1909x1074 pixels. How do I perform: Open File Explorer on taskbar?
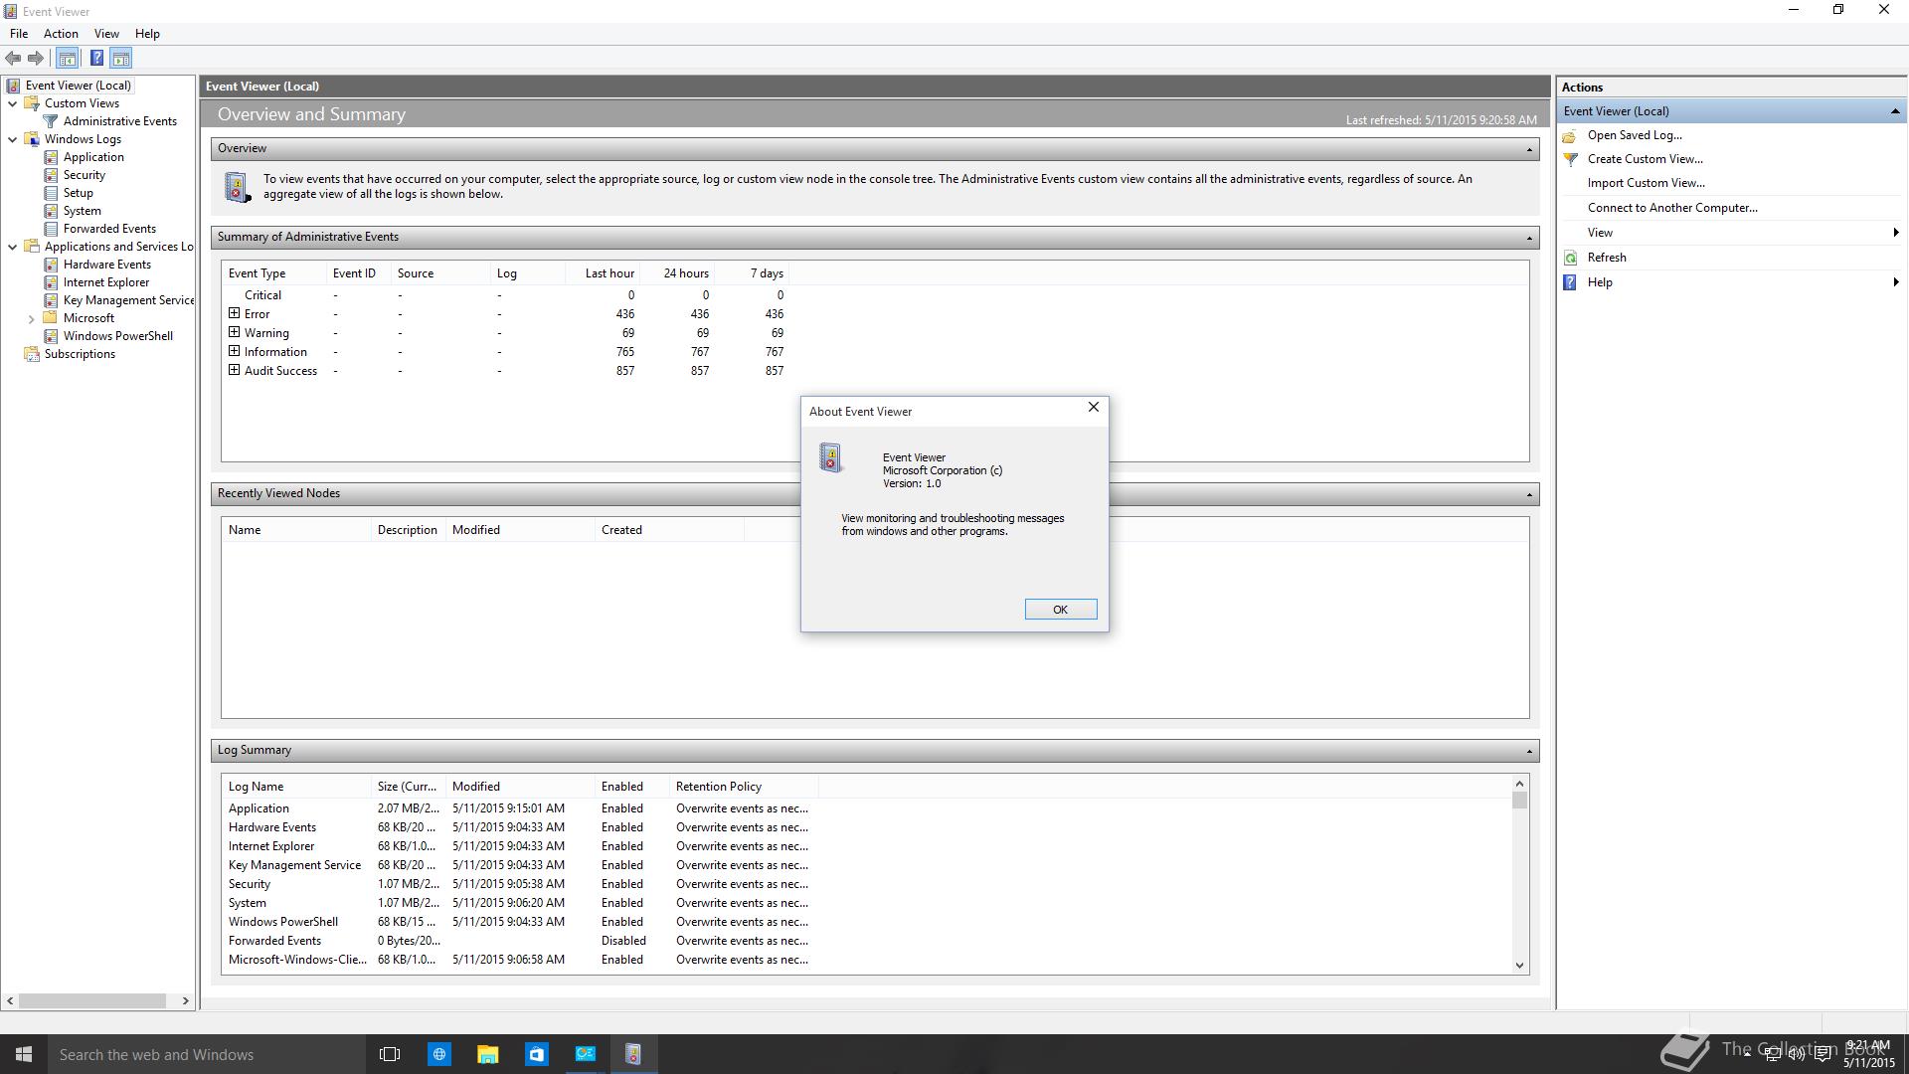click(x=487, y=1054)
